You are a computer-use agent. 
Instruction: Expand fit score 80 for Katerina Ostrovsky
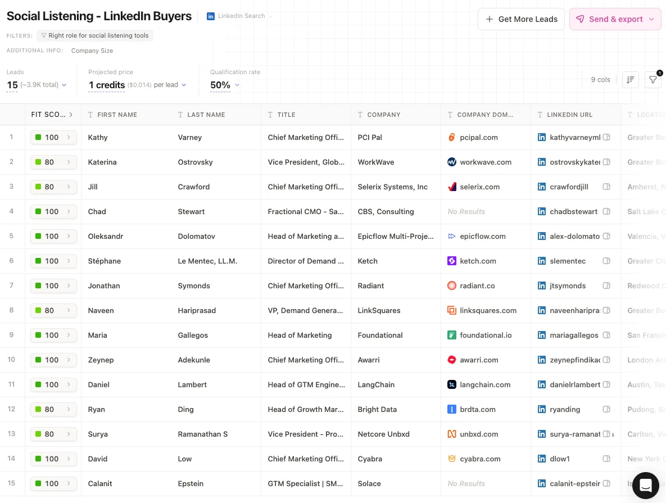click(x=53, y=162)
